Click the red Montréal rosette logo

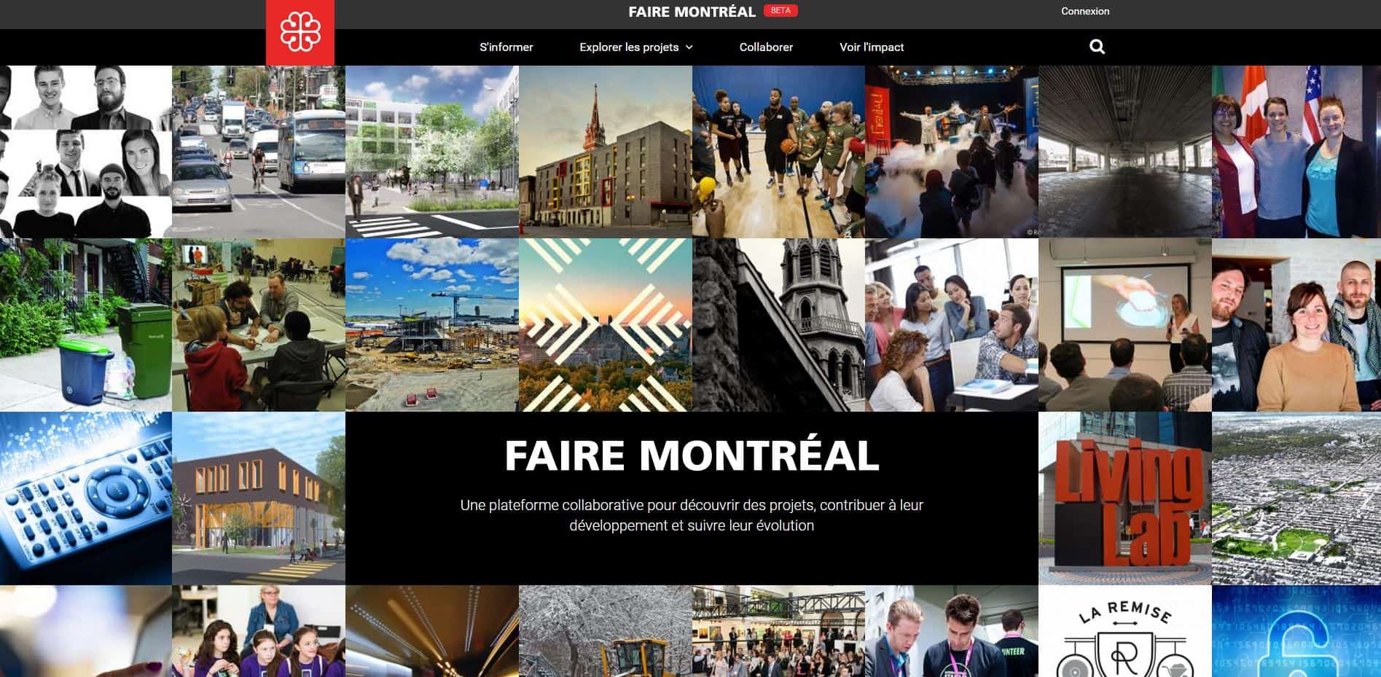click(300, 33)
